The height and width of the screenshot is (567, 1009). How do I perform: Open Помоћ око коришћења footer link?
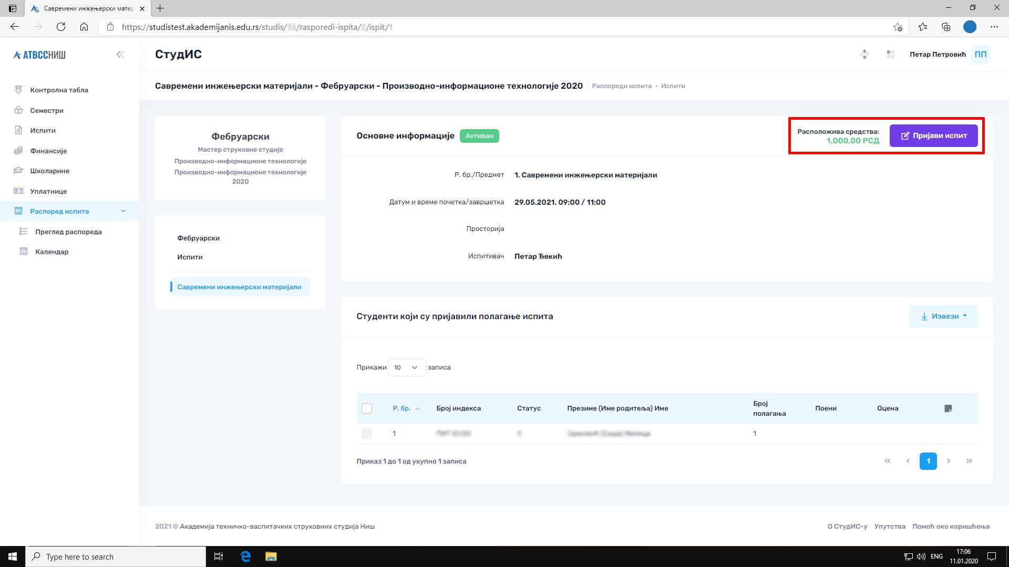[x=951, y=527]
